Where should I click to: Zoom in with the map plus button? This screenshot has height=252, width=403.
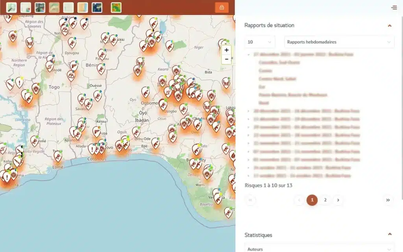pos(226,50)
